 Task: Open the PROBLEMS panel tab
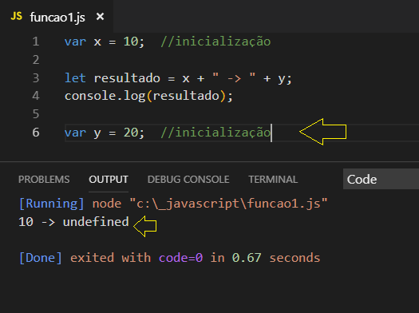click(44, 180)
